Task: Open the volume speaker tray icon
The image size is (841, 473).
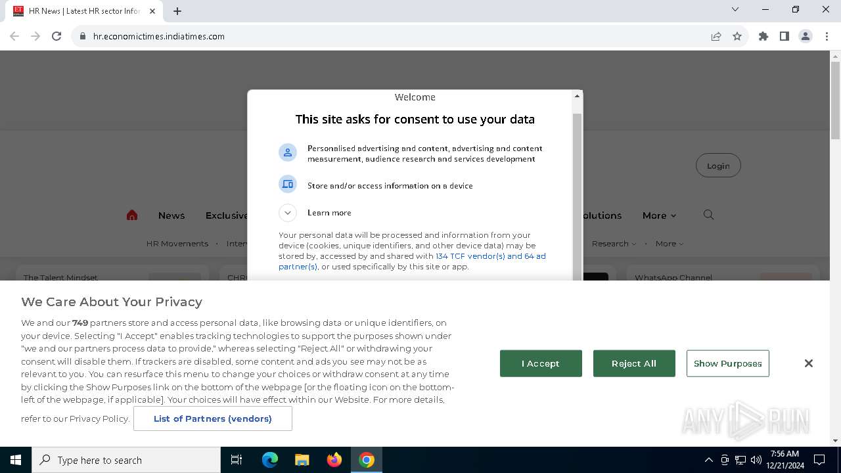Action: (x=756, y=460)
